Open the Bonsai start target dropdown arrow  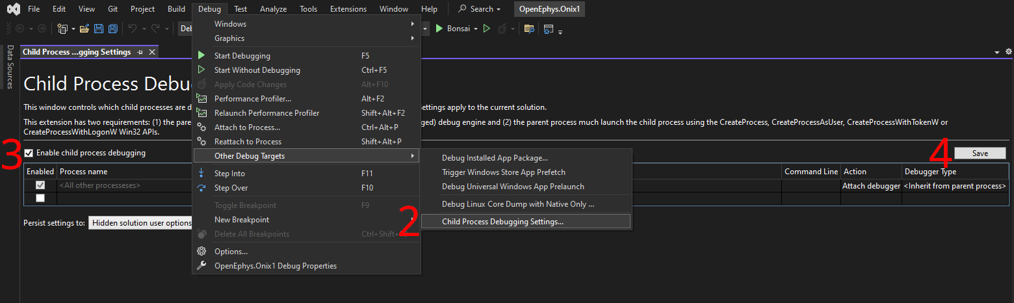[476, 29]
